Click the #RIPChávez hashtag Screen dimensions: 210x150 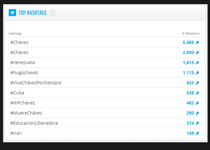click(x=23, y=103)
